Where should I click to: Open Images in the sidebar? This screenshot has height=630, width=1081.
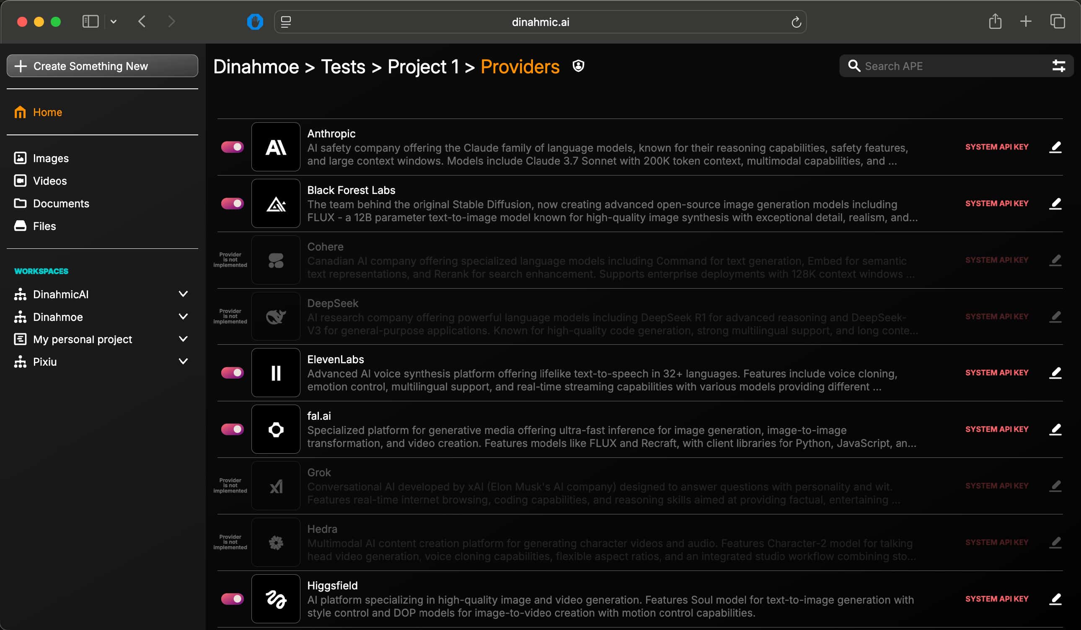tap(51, 158)
